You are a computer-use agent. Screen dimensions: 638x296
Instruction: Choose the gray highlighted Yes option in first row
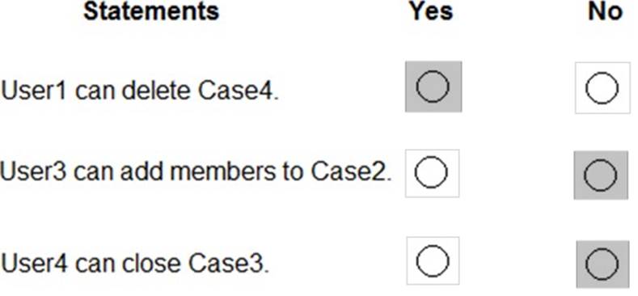click(433, 87)
